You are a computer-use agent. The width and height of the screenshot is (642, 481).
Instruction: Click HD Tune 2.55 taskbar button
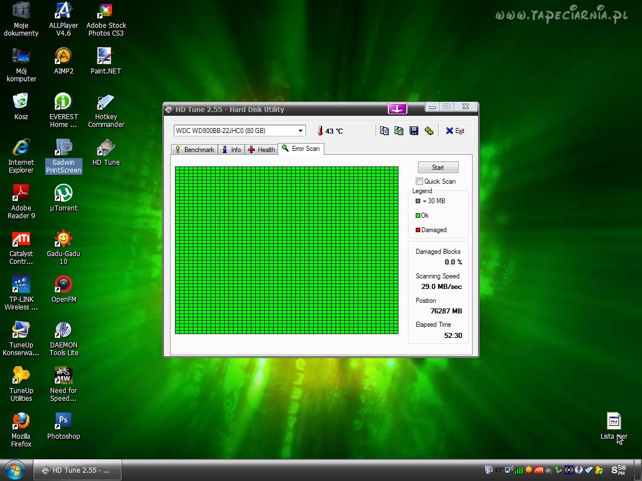77,470
